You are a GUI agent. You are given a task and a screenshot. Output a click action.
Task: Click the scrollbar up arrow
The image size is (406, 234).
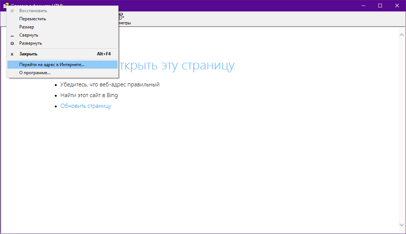(402, 35)
